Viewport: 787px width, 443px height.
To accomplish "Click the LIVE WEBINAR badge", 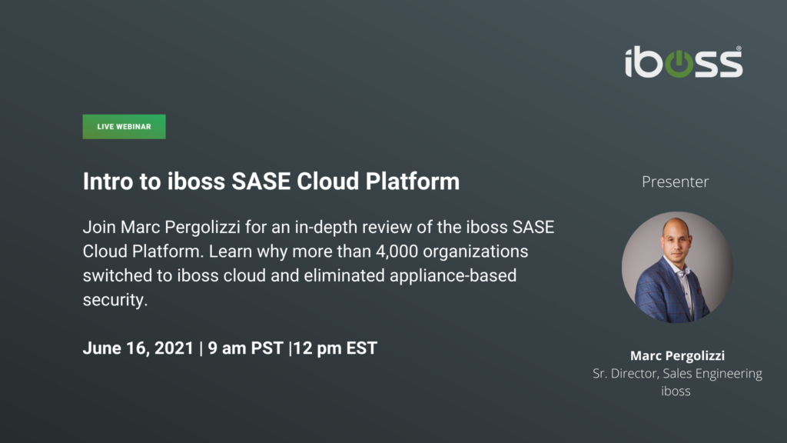I will 124,127.
